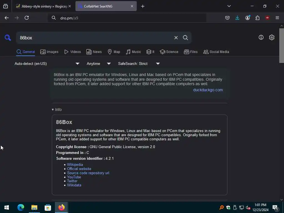Switch to the News tab
The width and height of the screenshot is (284, 213).
click(94, 52)
